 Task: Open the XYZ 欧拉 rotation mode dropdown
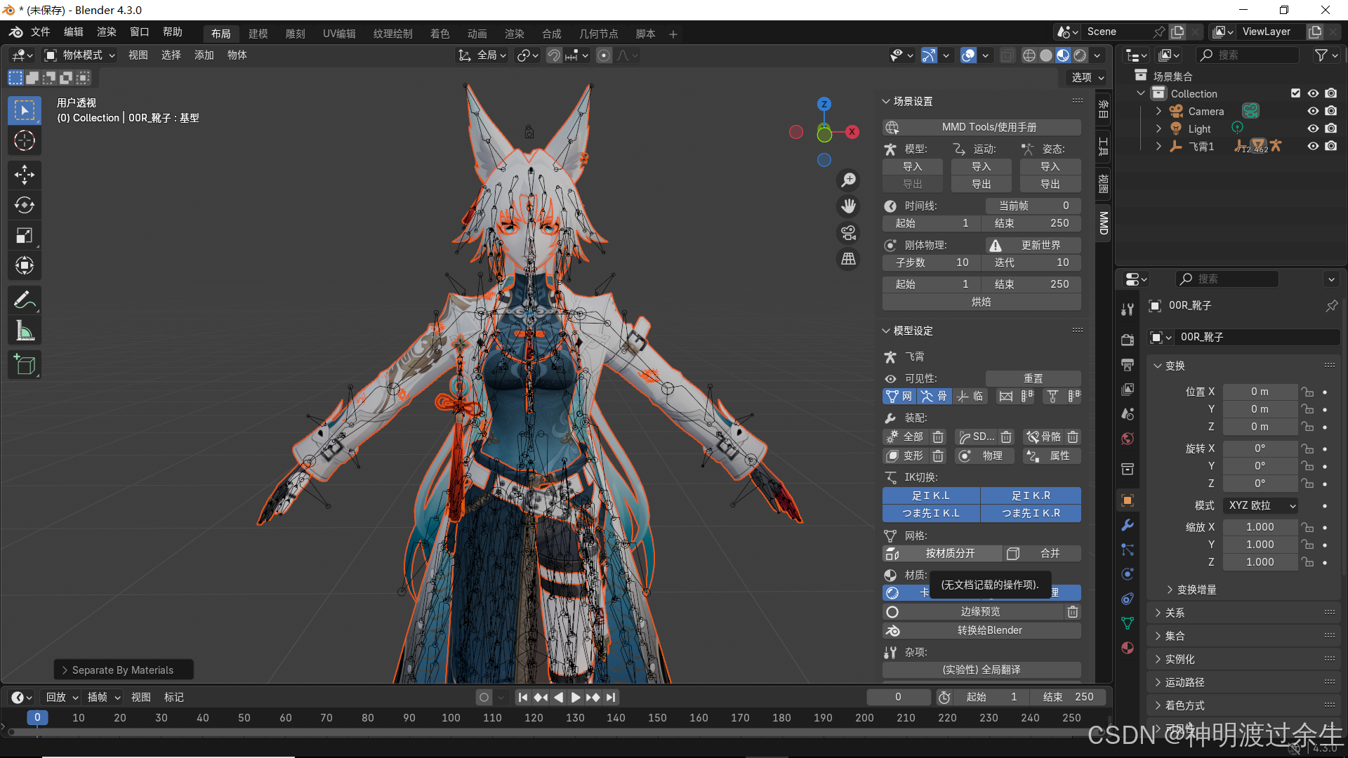click(x=1261, y=505)
